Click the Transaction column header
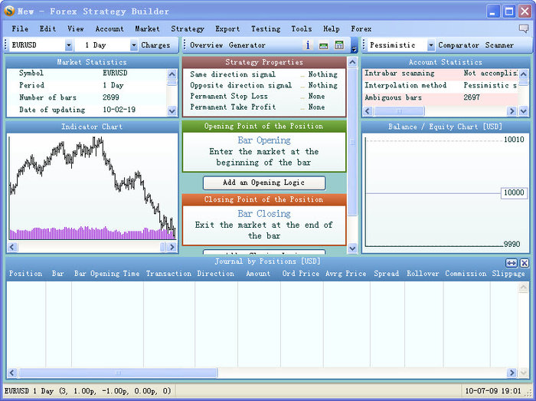The width and height of the screenshot is (536, 401). [168, 274]
